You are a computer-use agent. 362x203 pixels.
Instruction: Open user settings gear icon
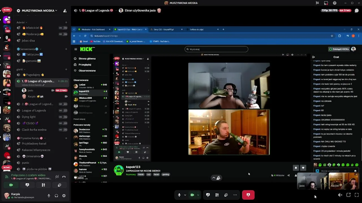coord(64,196)
